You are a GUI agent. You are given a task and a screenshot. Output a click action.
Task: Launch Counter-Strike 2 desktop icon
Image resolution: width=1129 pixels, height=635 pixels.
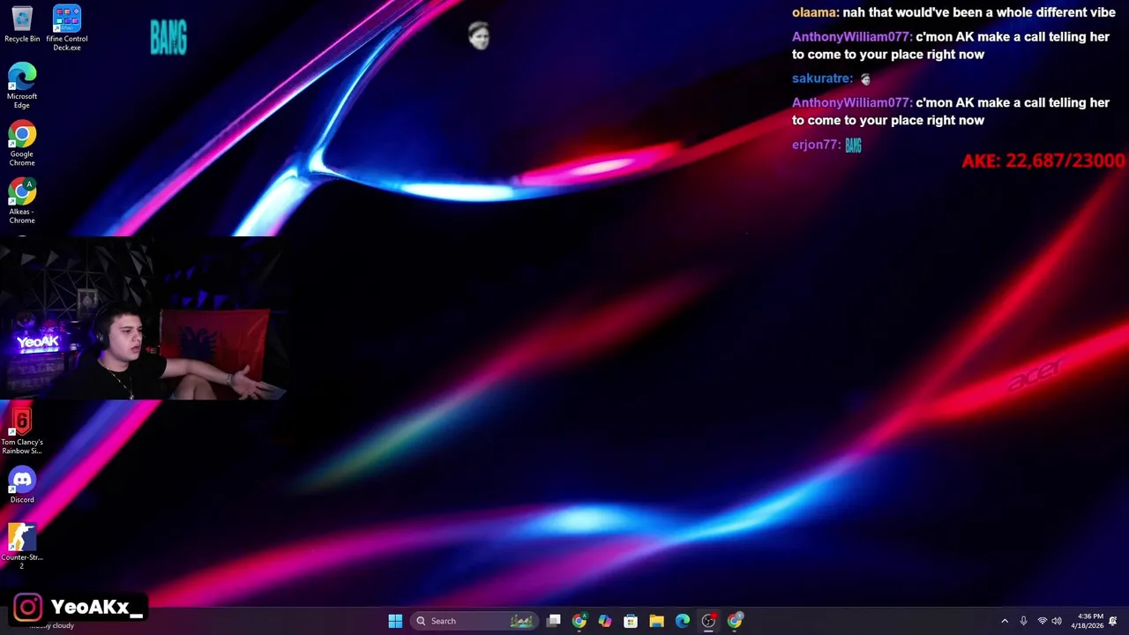pos(22,546)
